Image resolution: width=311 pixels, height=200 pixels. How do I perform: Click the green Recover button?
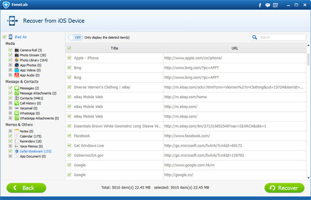284,188
